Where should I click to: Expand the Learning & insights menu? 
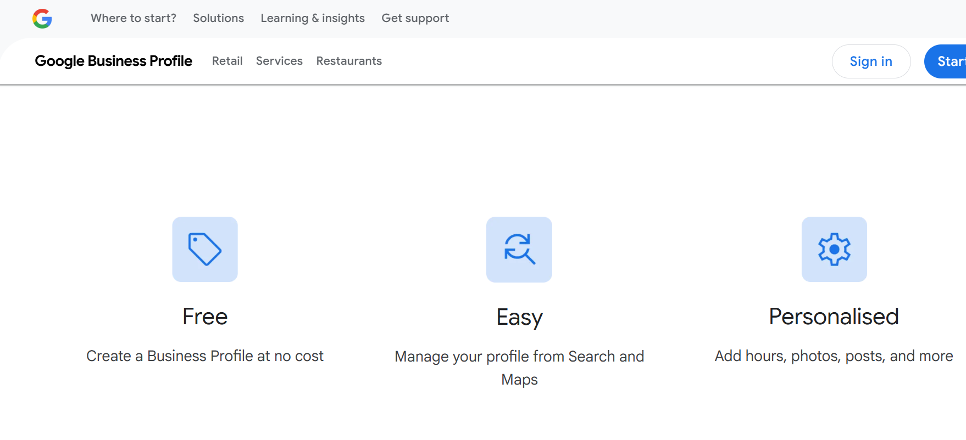coord(313,18)
